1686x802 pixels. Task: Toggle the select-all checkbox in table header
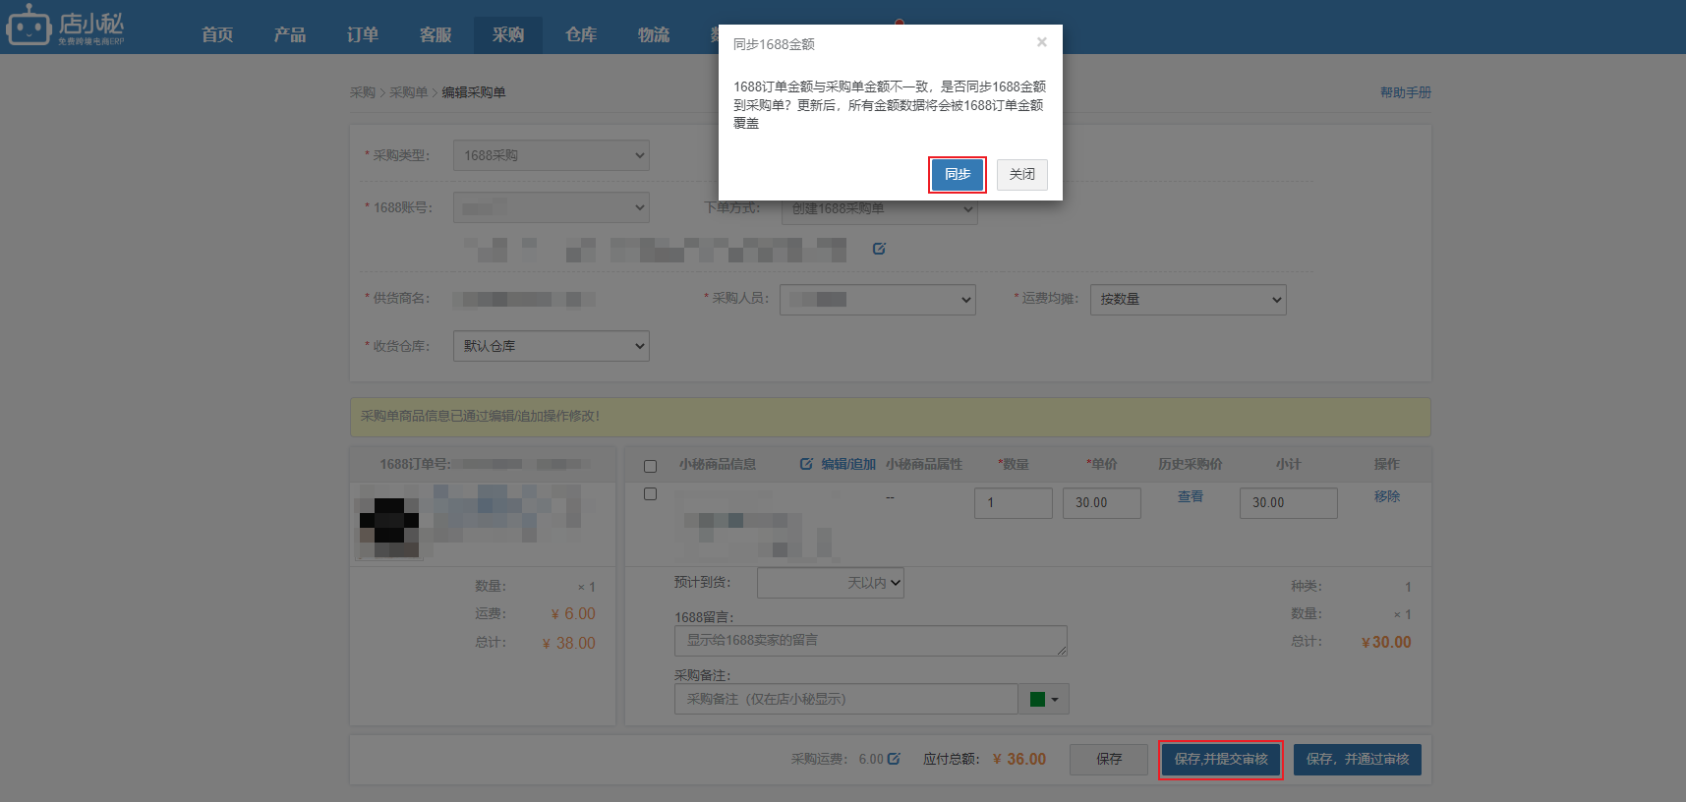coord(650,466)
